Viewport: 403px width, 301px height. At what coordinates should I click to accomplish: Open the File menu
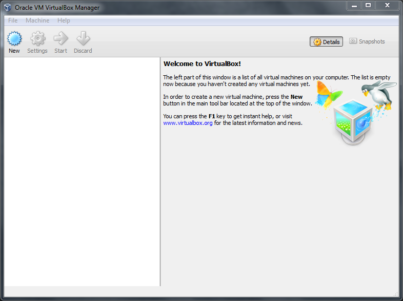click(13, 20)
